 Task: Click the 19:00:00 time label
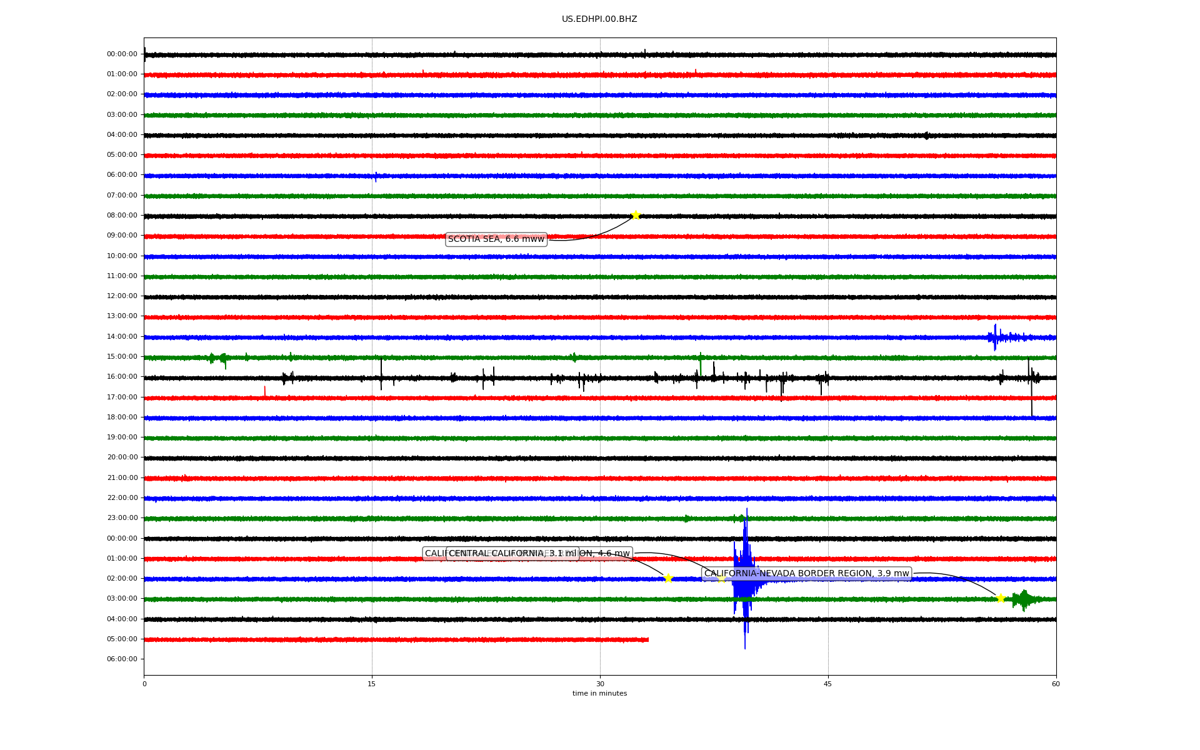122,437
